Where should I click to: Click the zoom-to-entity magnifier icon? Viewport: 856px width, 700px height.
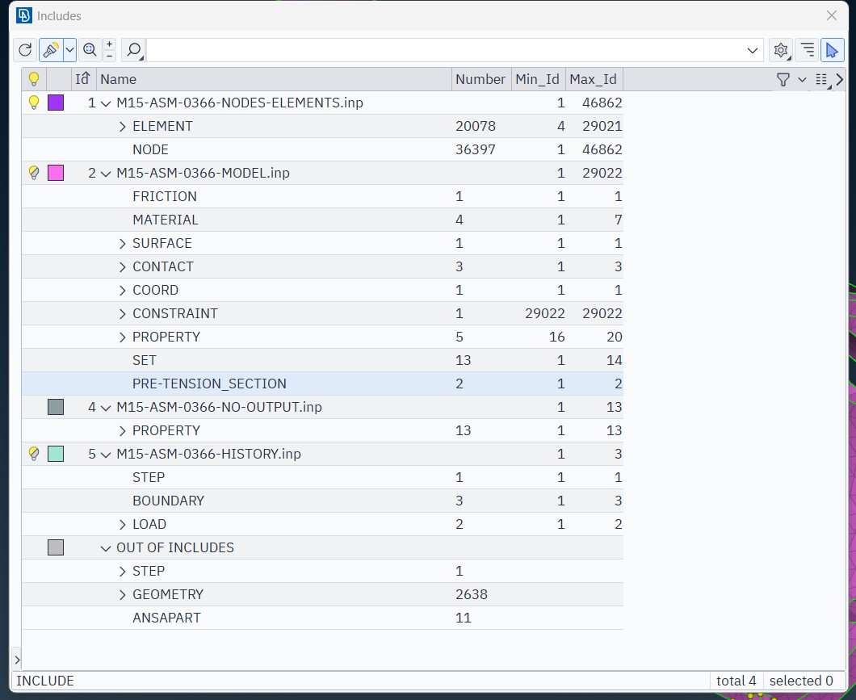90,50
